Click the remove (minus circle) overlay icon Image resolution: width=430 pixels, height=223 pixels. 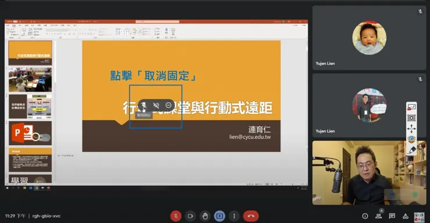169,105
